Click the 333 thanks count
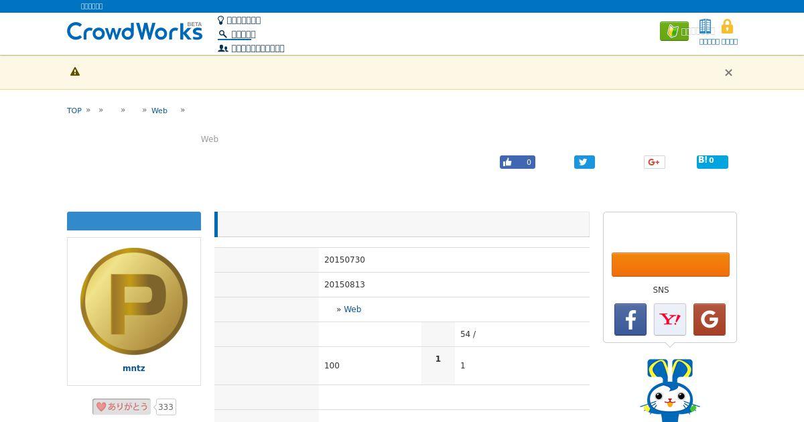Image resolution: width=804 pixels, height=422 pixels. pos(165,407)
